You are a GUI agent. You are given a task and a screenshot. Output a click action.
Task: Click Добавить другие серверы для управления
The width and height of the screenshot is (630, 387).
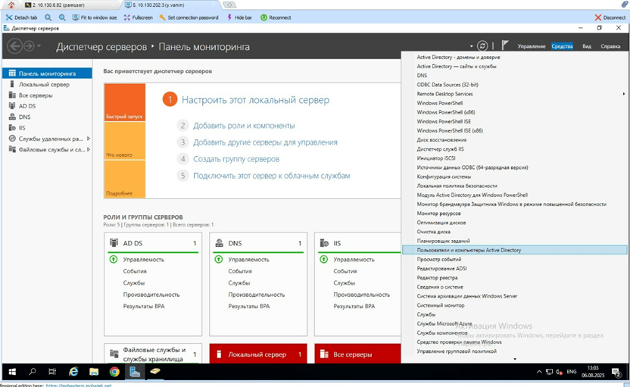tap(265, 142)
